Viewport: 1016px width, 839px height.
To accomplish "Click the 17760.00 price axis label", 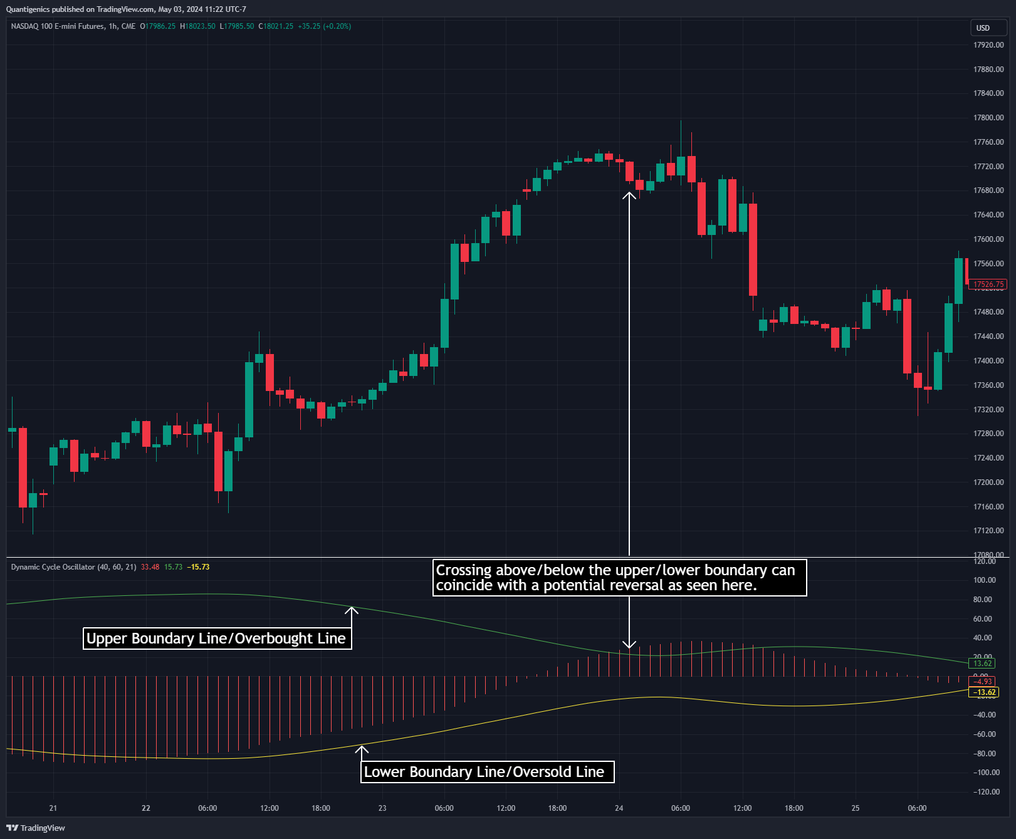I will [x=988, y=142].
